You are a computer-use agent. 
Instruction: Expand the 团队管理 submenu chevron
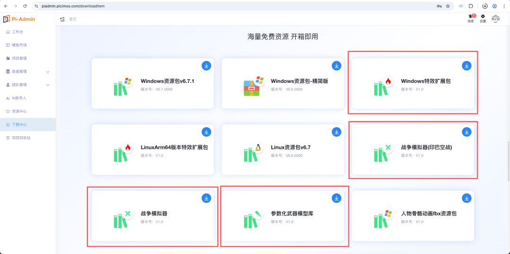click(x=48, y=85)
